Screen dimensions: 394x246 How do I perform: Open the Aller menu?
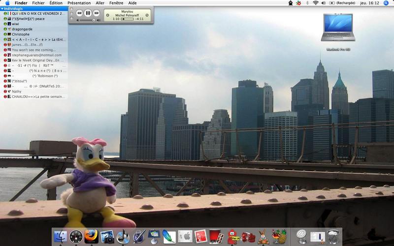(x=100, y=3)
